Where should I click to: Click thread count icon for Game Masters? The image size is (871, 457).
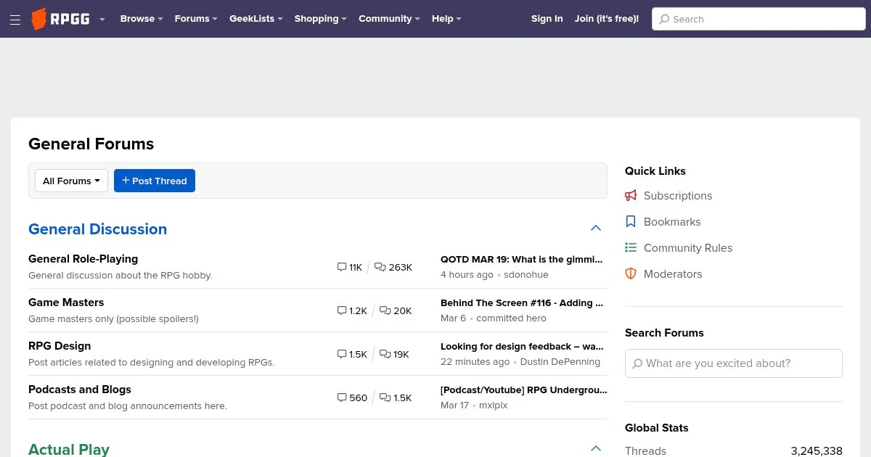tap(342, 310)
